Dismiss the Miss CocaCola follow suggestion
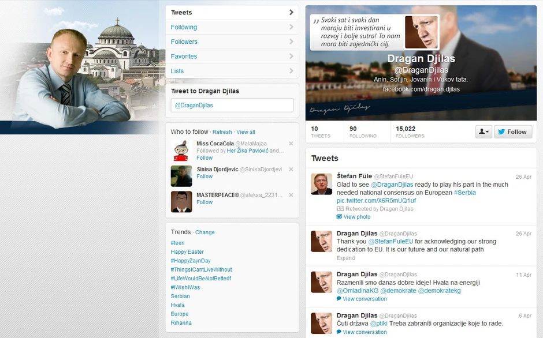Viewport: 543px width, 338px height. (291, 144)
